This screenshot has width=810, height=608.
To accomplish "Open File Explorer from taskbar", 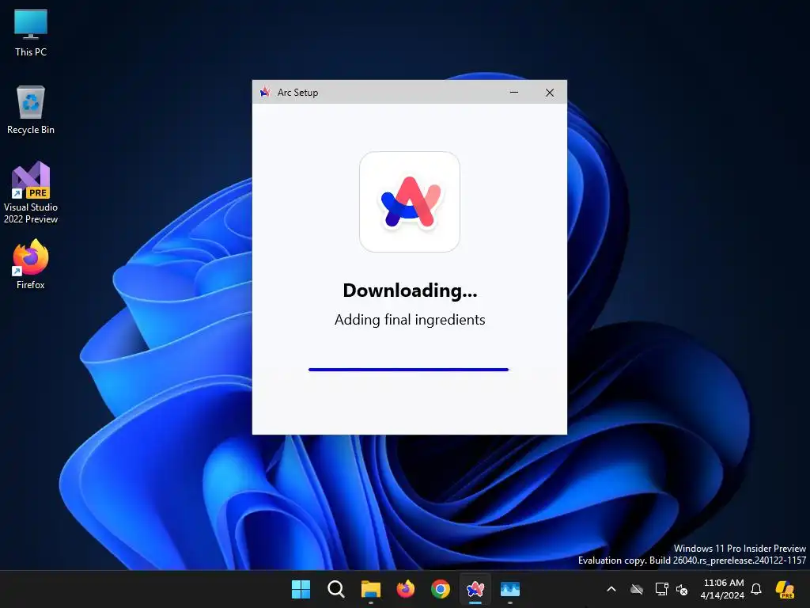I will (370, 589).
